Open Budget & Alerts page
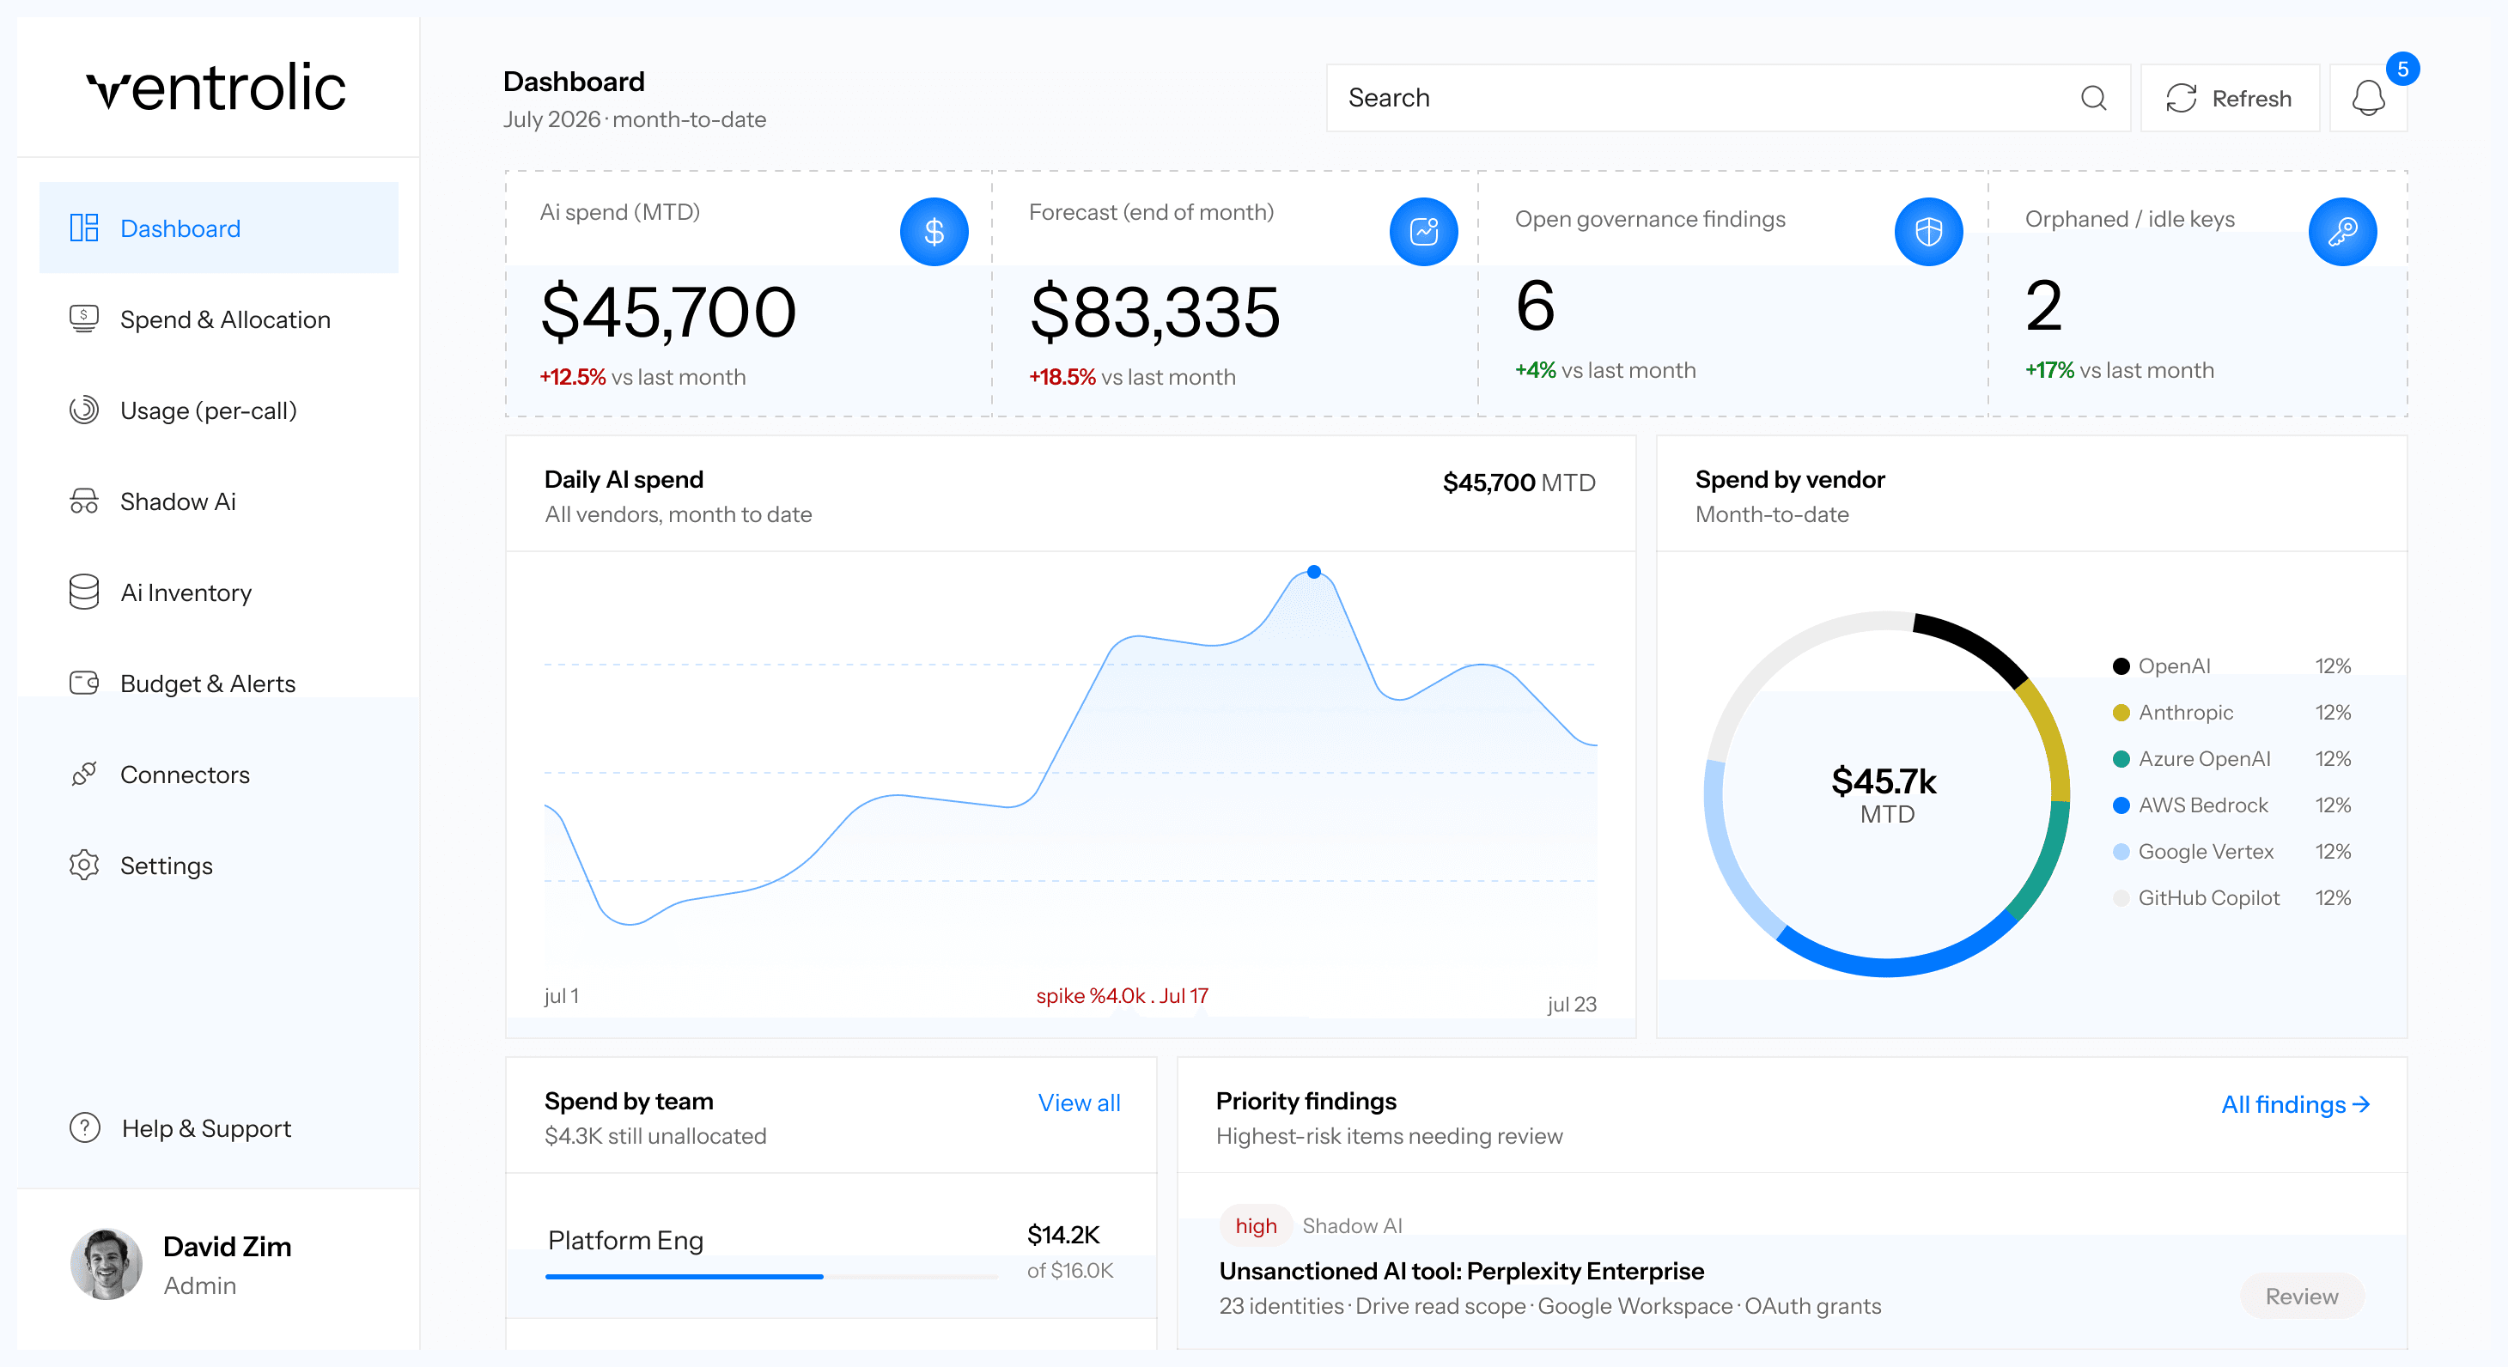Image resolution: width=2508 pixels, height=1367 pixels. [x=219, y=683]
